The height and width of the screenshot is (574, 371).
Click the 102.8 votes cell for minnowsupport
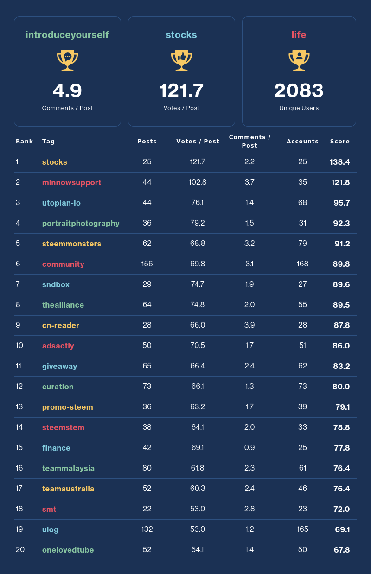pos(198,182)
